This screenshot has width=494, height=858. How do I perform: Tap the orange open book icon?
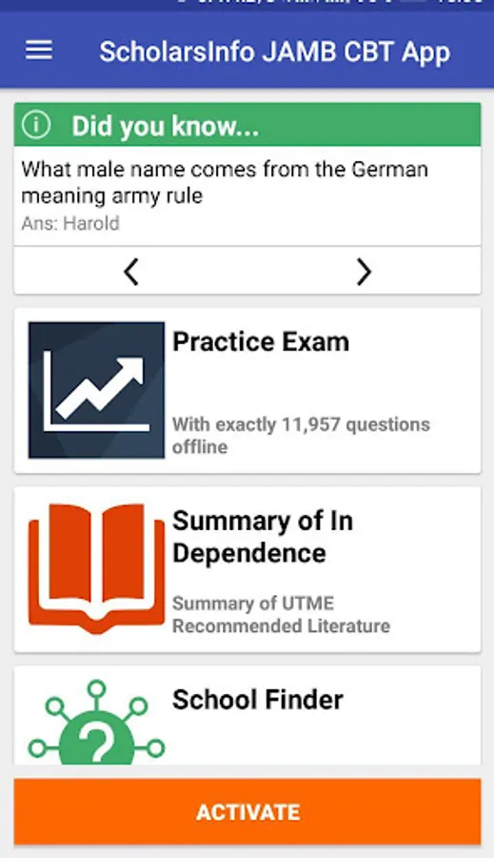96,569
